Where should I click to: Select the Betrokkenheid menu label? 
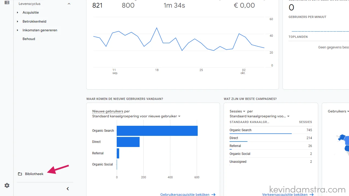tap(34, 22)
